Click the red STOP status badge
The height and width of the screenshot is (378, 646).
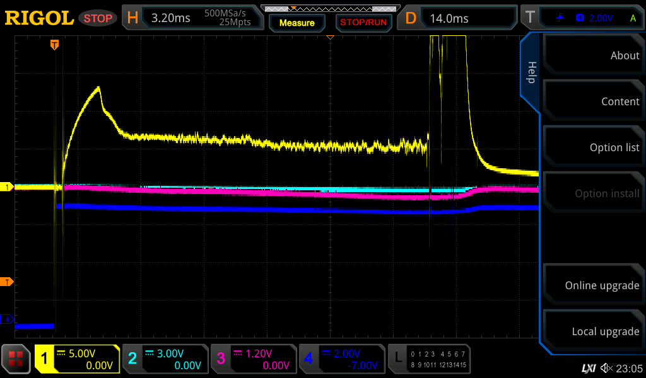[98, 18]
